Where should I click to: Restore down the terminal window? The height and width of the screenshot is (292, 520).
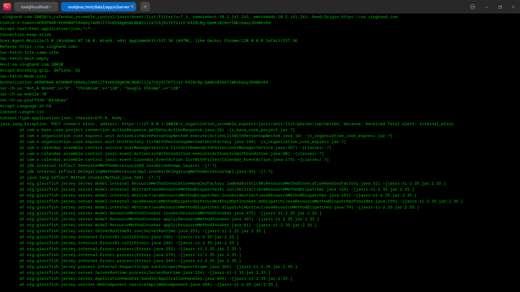500,7
